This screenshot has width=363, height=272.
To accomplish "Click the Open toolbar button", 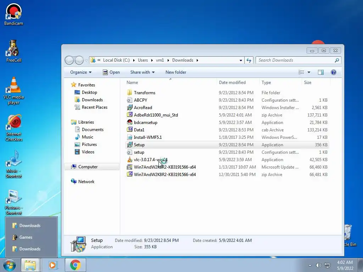I will 111,72.
